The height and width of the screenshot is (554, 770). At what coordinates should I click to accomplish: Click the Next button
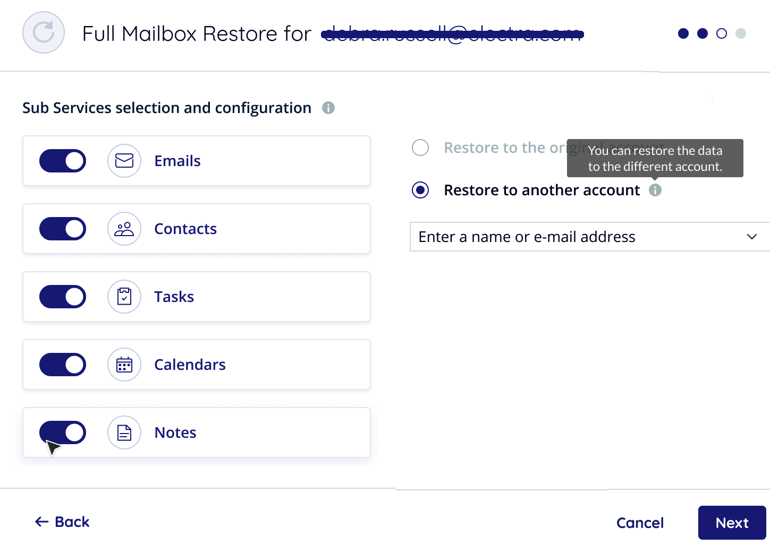(732, 523)
